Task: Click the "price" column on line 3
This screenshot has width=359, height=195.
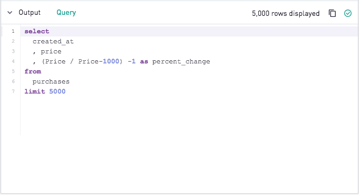Action: click(x=51, y=51)
